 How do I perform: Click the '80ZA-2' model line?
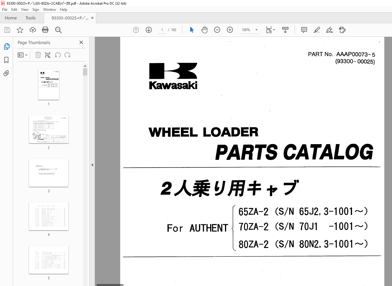pos(303,244)
